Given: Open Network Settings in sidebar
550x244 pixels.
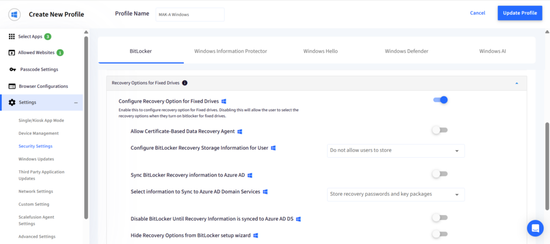Looking at the screenshot, I should click(36, 191).
